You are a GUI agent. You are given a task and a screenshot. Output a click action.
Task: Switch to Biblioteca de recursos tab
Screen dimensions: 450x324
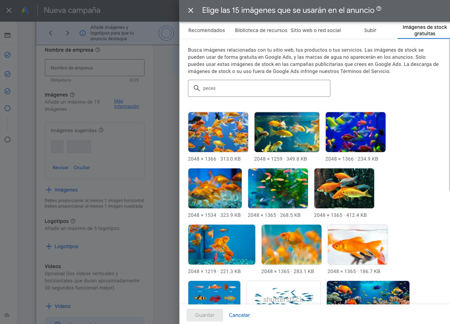[261, 30]
